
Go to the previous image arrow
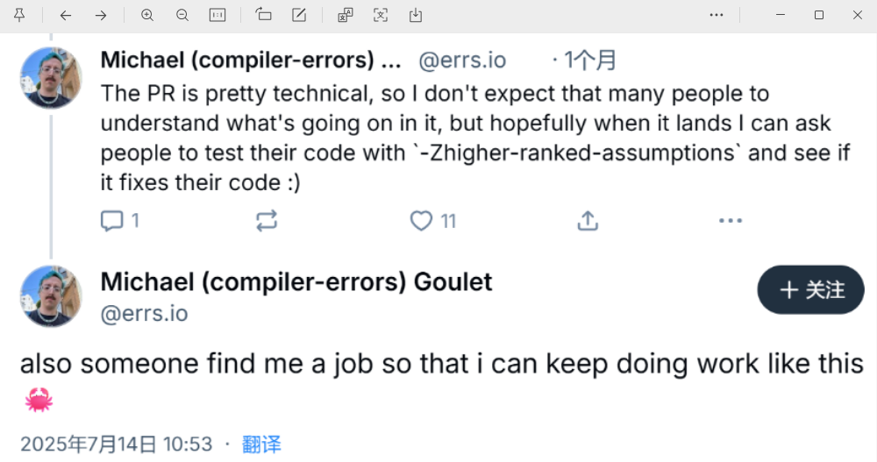click(x=66, y=15)
